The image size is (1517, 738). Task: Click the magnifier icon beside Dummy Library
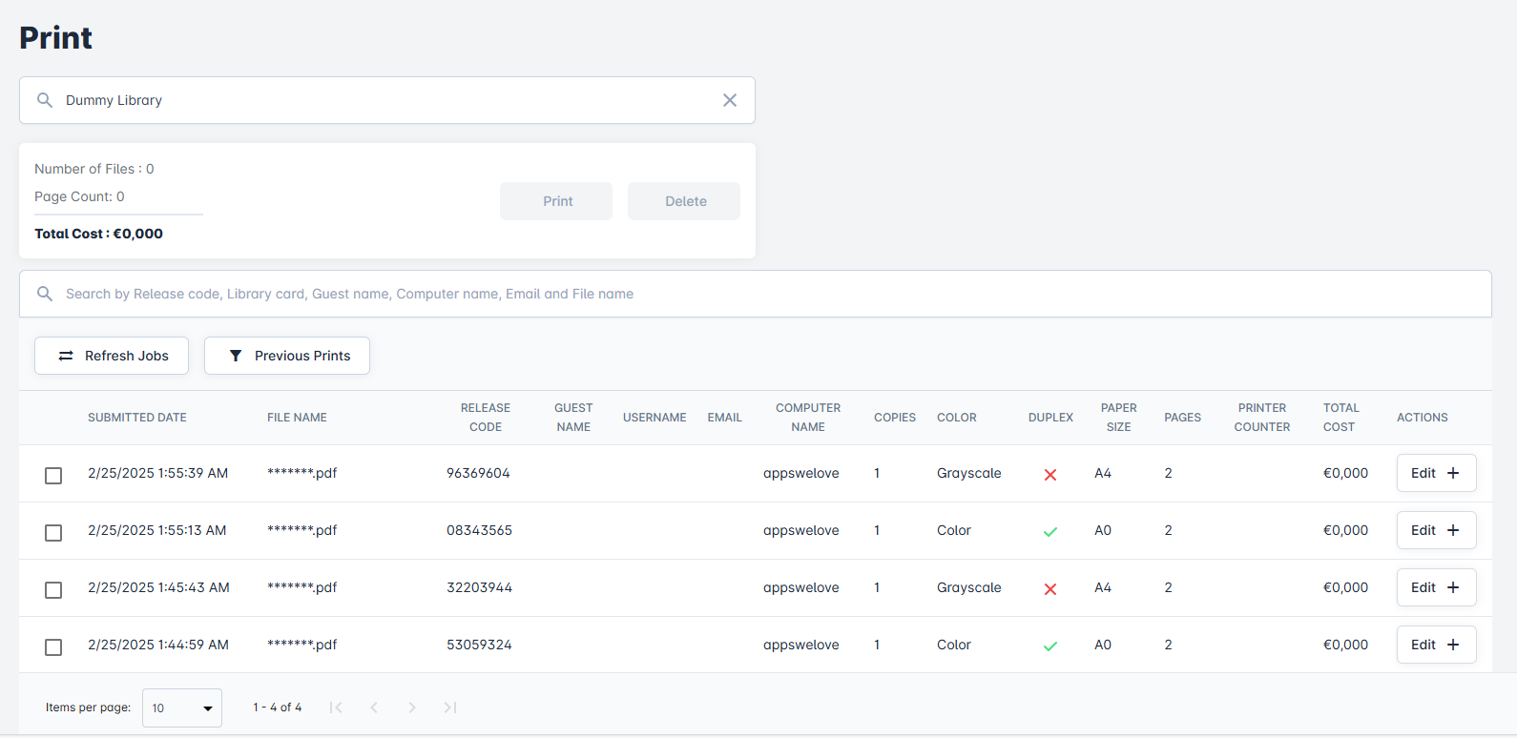point(45,100)
